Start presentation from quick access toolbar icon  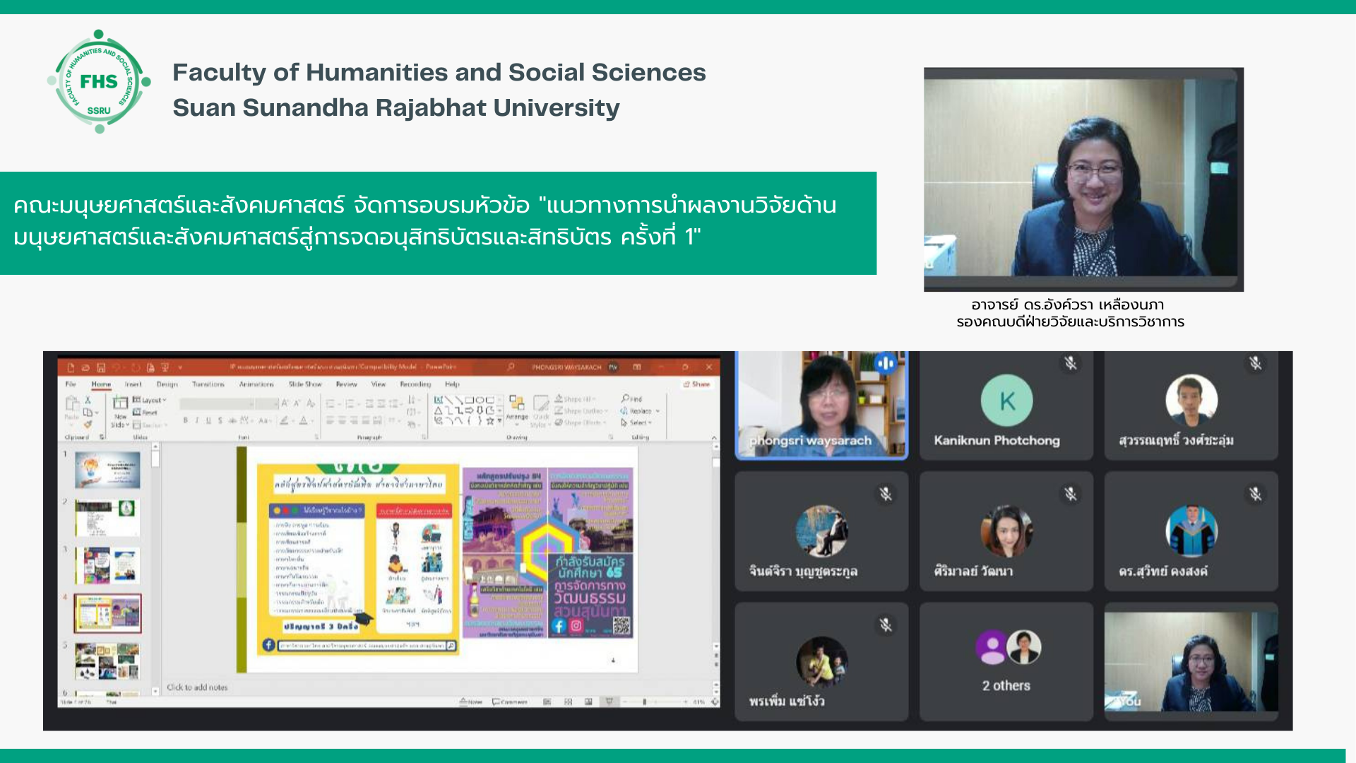pos(165,367)
